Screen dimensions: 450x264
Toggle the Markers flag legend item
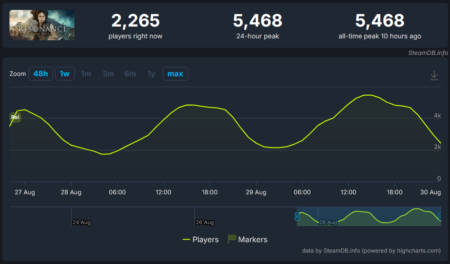point(248,239)
